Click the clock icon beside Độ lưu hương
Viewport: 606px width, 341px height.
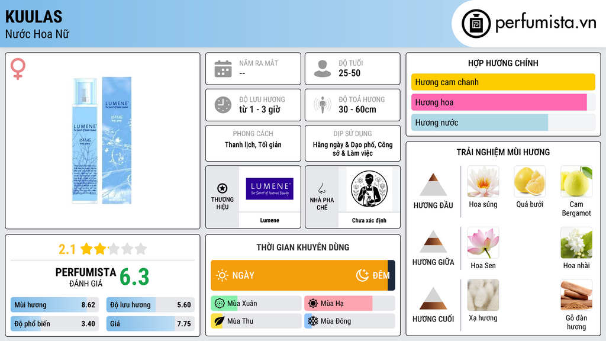click(223, 105)
